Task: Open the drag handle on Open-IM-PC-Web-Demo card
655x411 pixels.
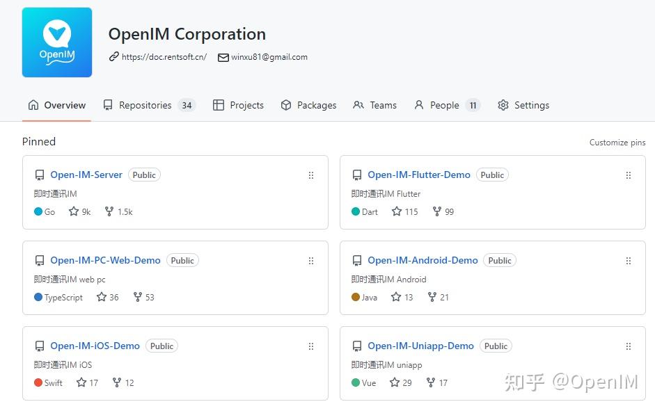Action: (x=311, y=261)
